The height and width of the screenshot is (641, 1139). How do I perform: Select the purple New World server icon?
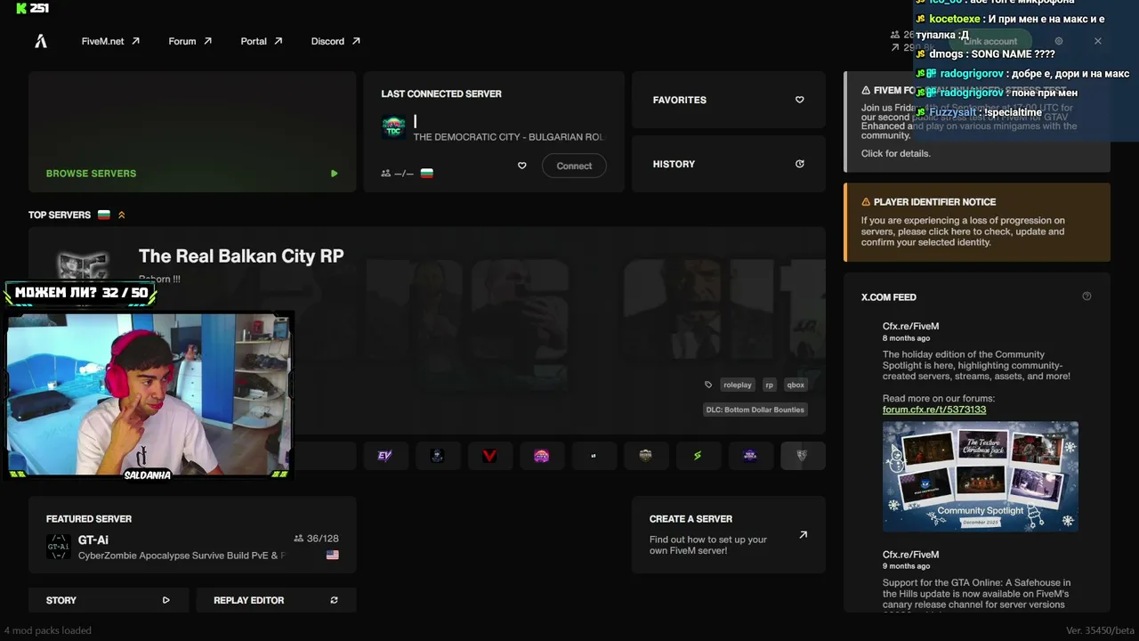[750, 456]
